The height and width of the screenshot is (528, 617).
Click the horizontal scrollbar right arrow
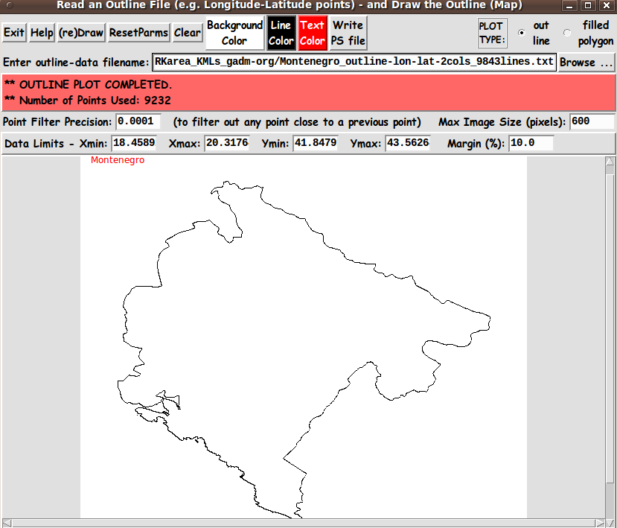pyautogui.click(x=601, y=523)
